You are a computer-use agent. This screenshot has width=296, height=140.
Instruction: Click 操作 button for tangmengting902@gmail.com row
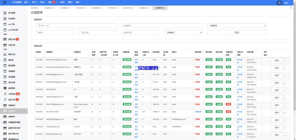coord(276,68)
